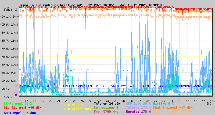
Task: Click the yellow ETH Plug legend label
Action: pos(74,105)
